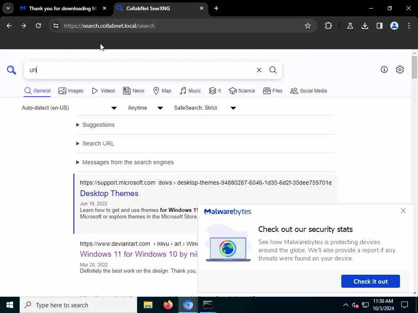The image size is (418, 313).
Task: Select the Videos search category
Action: click(x=103, y=91)
